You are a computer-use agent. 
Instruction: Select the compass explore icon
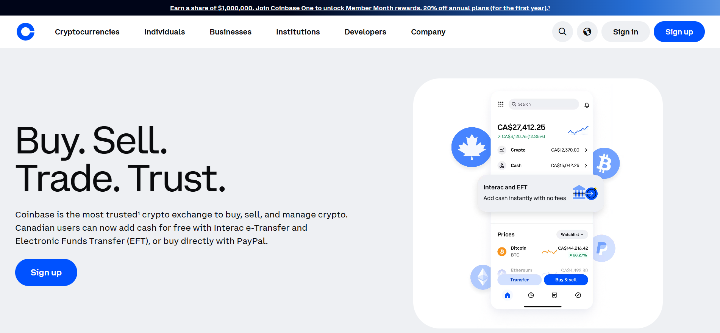coord(578,295)
